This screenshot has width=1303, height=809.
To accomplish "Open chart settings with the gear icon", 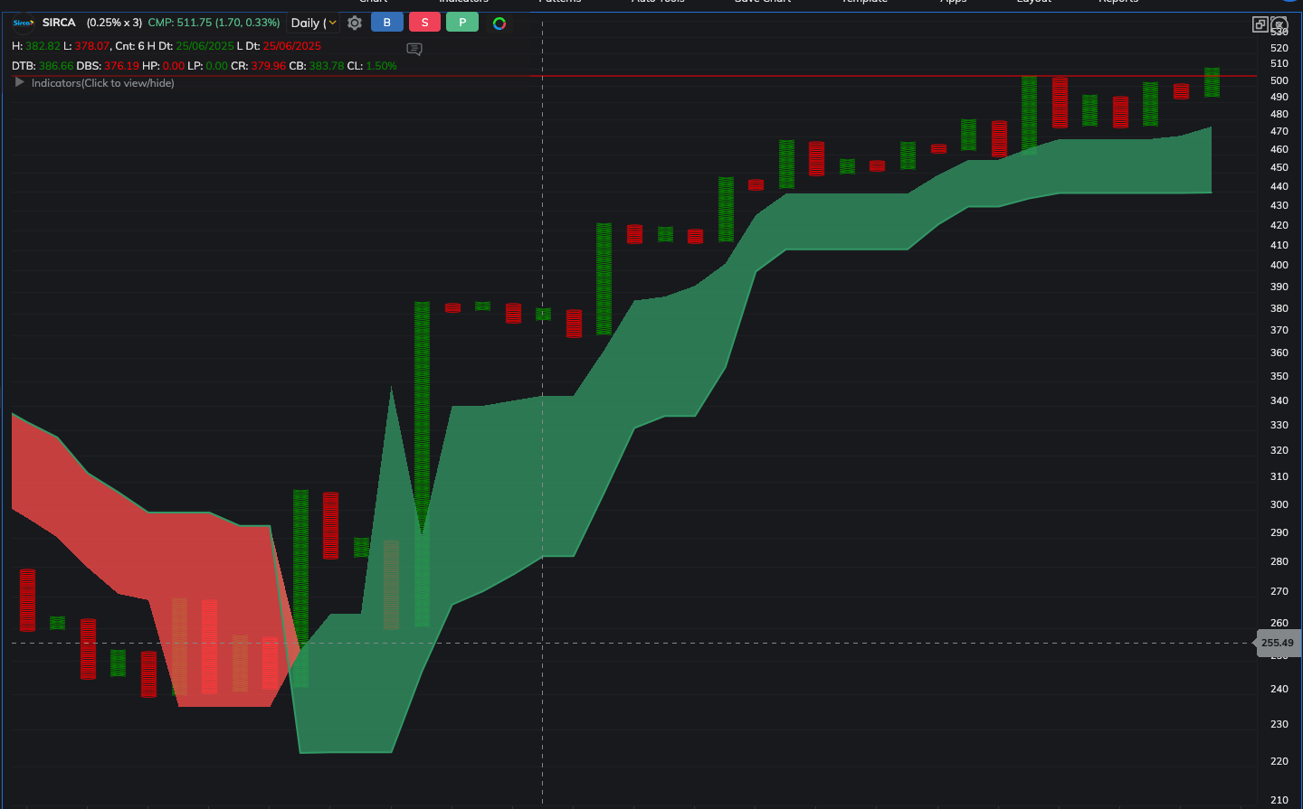I will click(x=355, y=23).
